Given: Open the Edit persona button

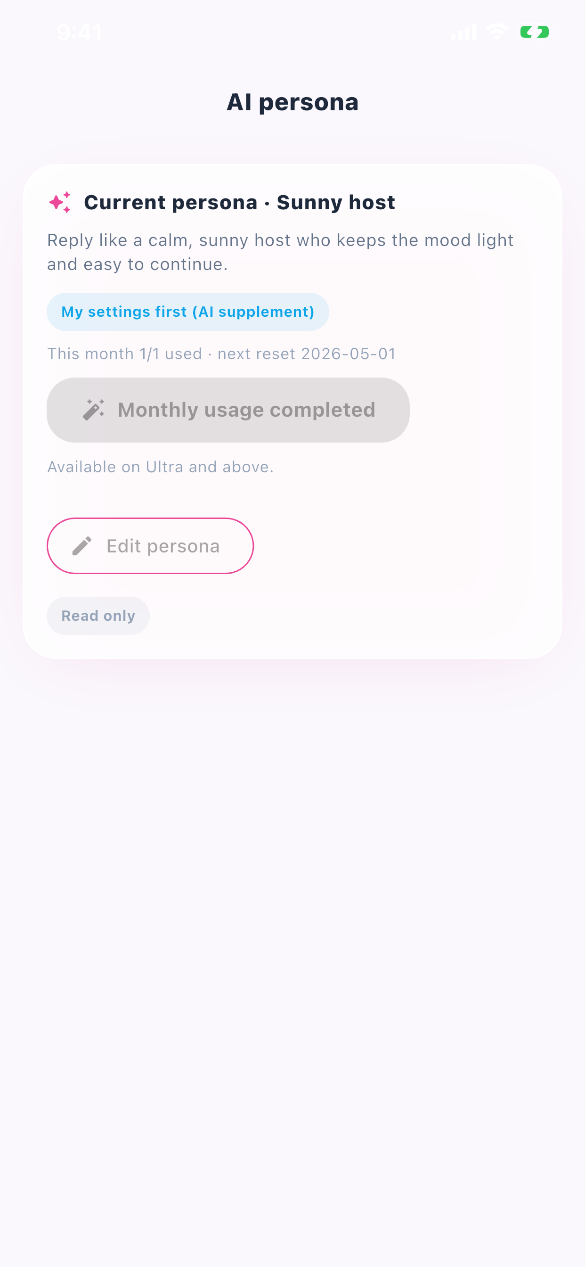Looking at the screenshot, I should point(150,546).
